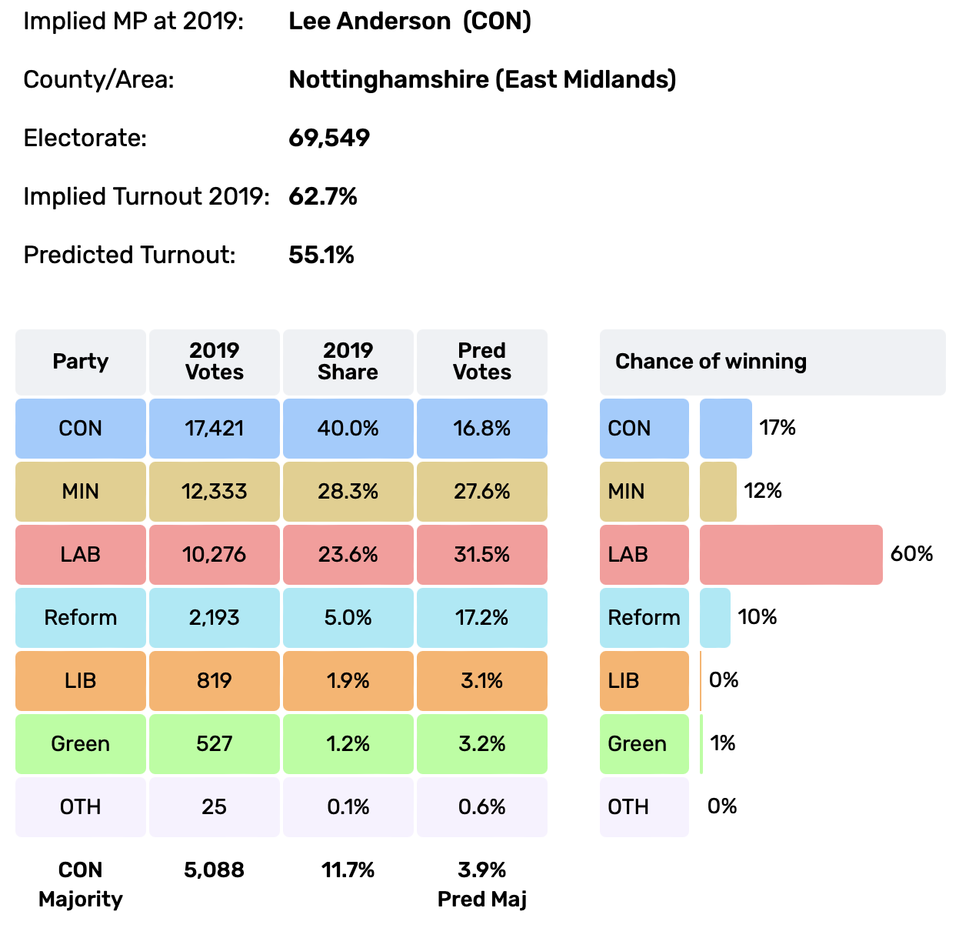This screenshot has width=969, height=928.
Task: Click the MIN party row label
Action: [x=81, y=492]
